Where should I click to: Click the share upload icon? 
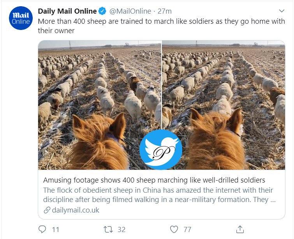240,229
